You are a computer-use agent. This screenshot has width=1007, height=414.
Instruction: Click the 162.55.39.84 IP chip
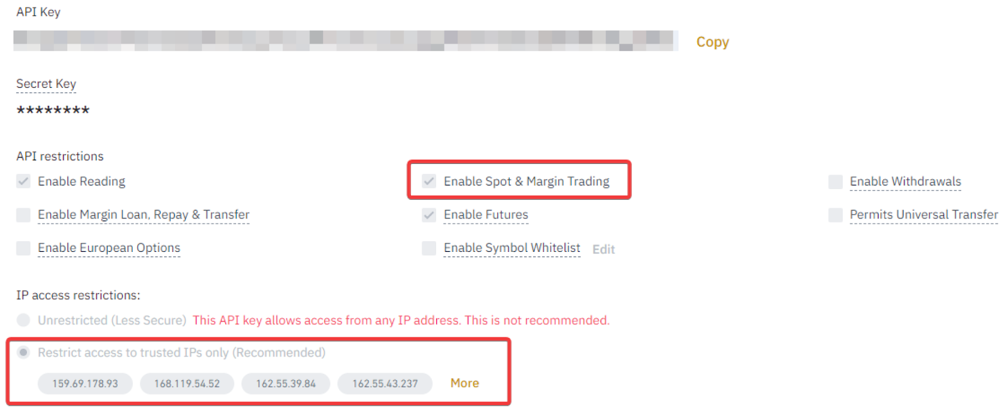pos(286,384)
